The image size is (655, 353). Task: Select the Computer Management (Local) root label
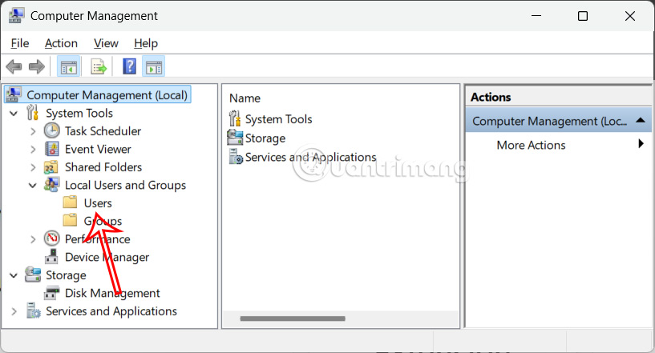(107, 95)
